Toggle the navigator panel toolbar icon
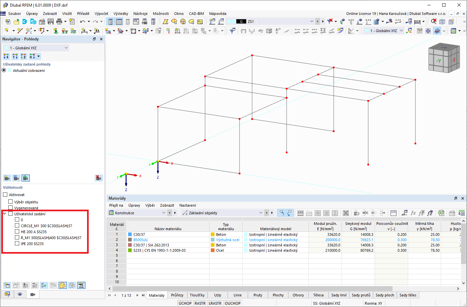The width and height of the screenshot is (467, 307). tap(111, 22)
